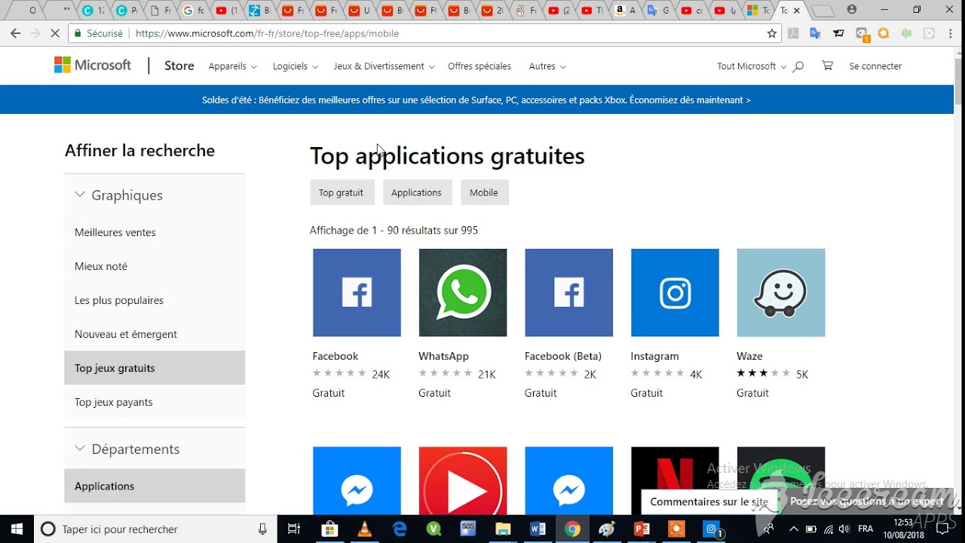The width and height of the screenshot is (965, 543).
Task: Click the Waze star rating
Action: tap(764, 373)
